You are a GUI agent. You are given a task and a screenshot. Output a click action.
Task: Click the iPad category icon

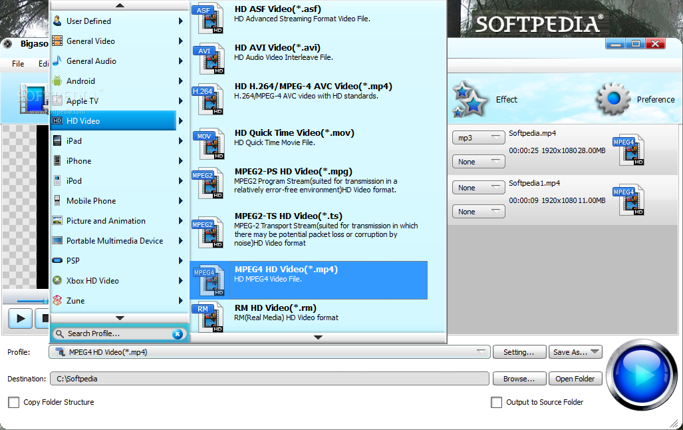(x=57, y=140)
